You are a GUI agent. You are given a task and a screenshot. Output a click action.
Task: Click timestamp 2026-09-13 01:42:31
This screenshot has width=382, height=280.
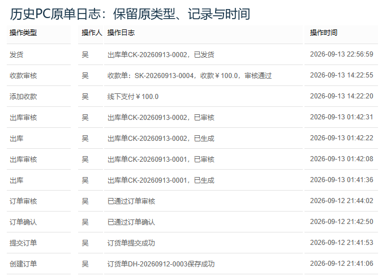coord(342,117)
